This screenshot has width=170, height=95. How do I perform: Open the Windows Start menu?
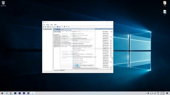[2, 93]
